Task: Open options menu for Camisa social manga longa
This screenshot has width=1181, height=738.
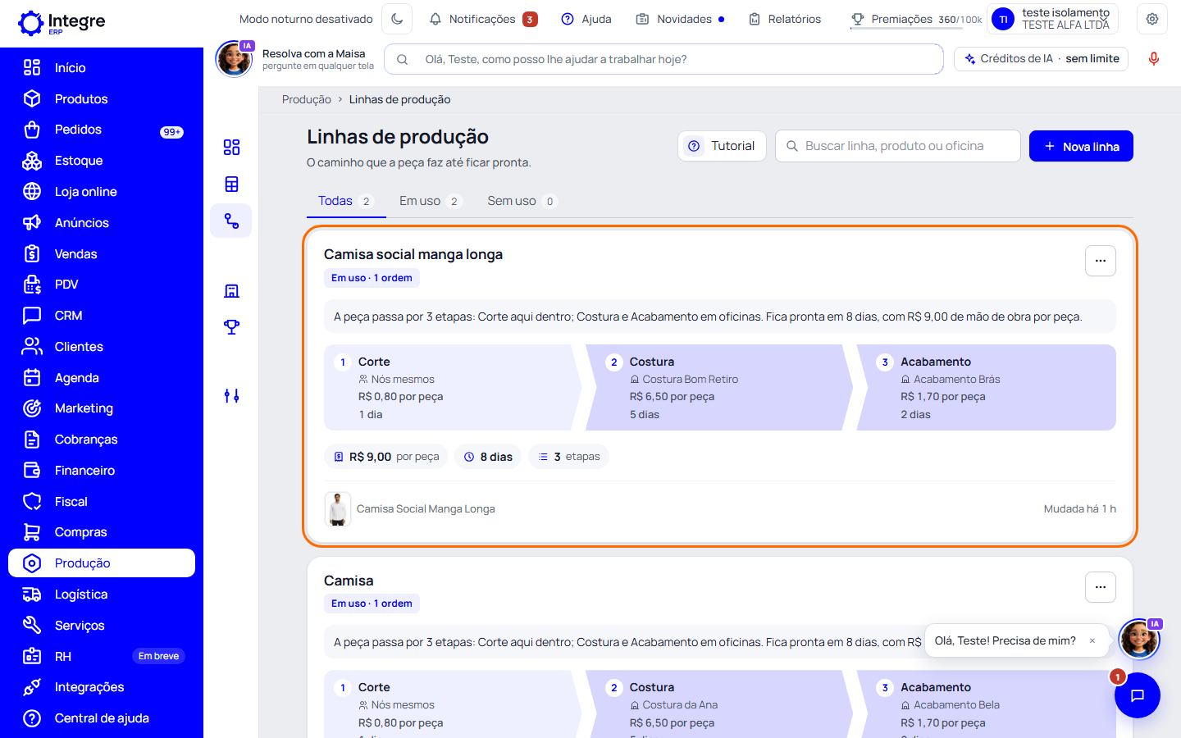Action: [x=1101, y=261]
